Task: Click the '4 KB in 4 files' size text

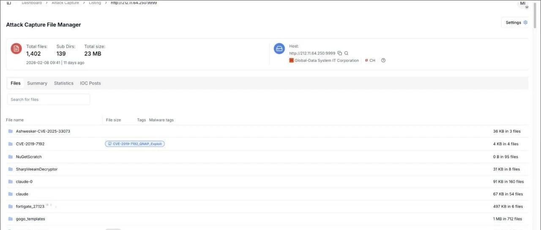Action: 506,144
